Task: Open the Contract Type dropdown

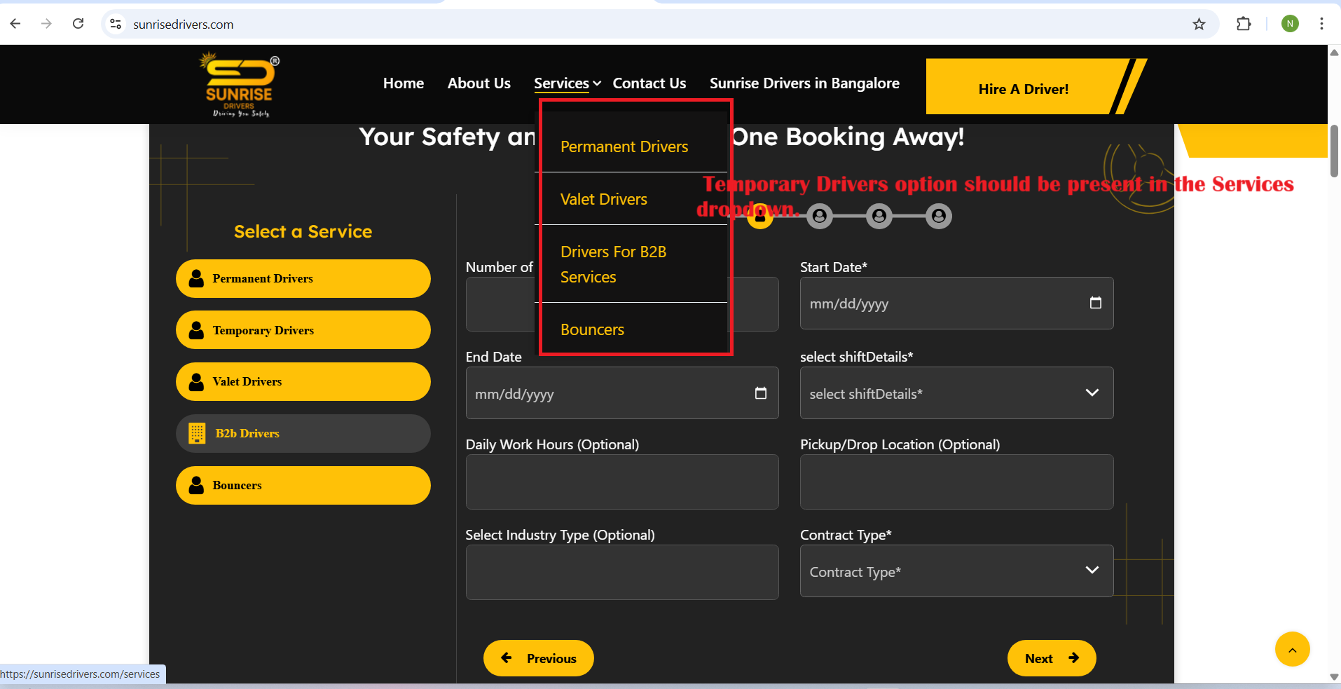Action: (956, 571)
